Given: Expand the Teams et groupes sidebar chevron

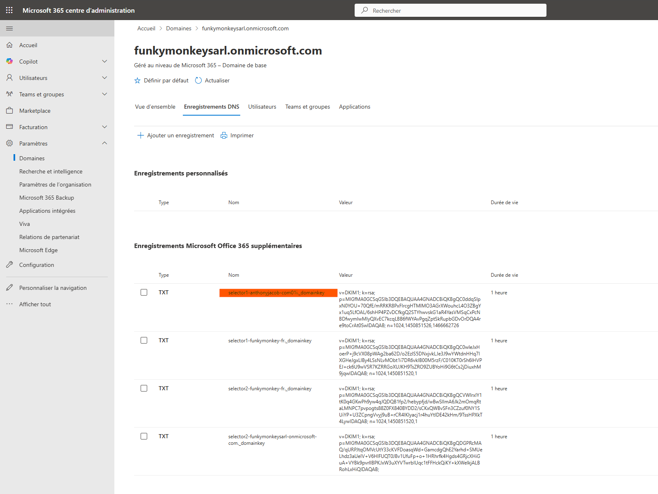Looking at the screenshot, I should pos(105,94).
